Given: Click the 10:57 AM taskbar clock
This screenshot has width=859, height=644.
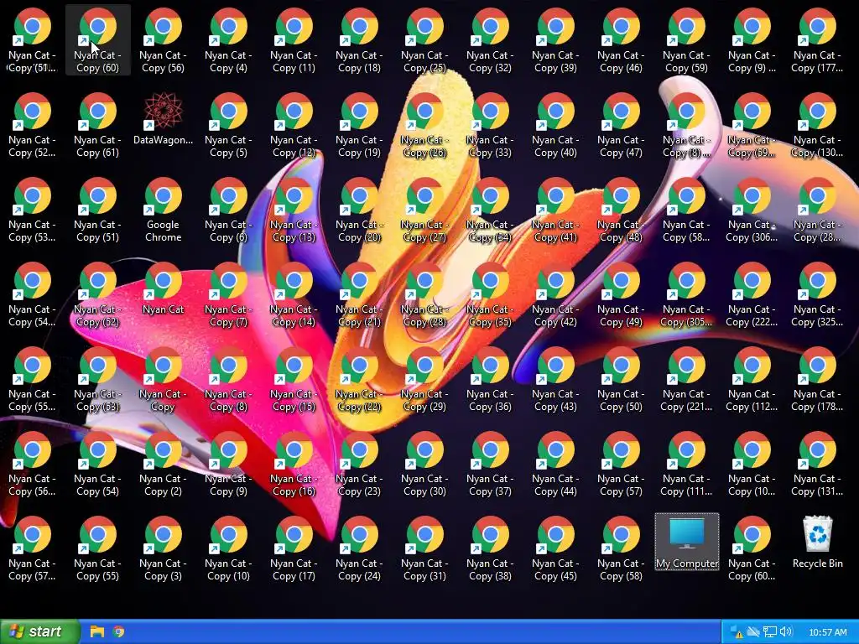Looking at the screenshot, I should [828, 632].
